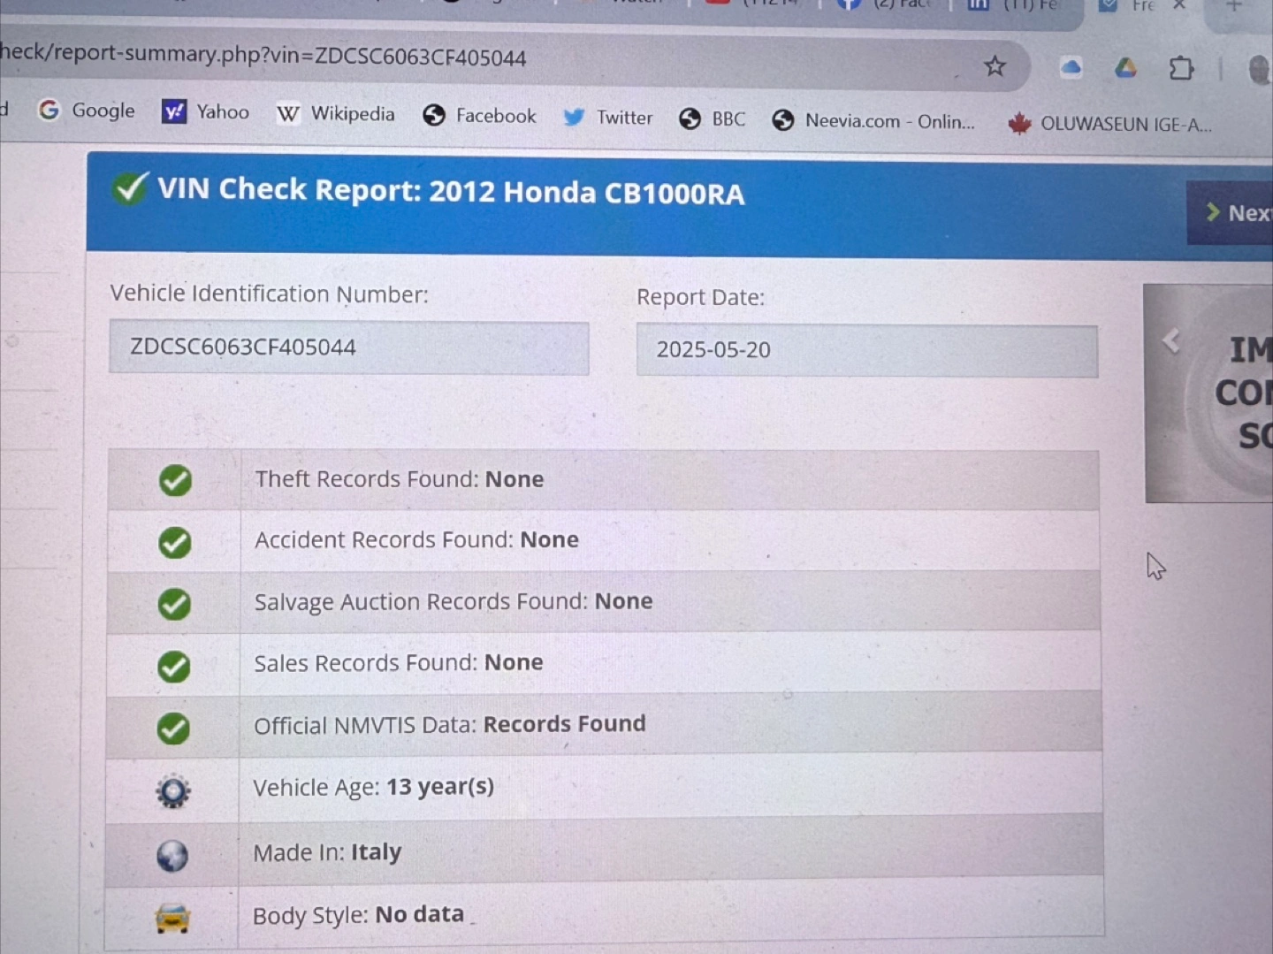Click the 'Theft Records Found: None' text
Image resolution: width=1273 pixels, height=954 pixels.
click(400, 479)
